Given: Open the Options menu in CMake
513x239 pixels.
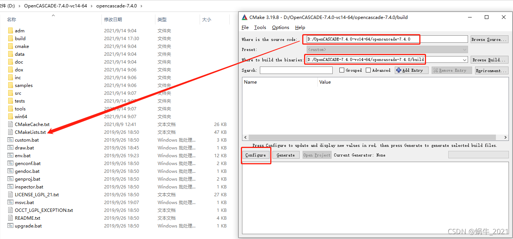Looking at the screenshot, I should tap(280, 28).
